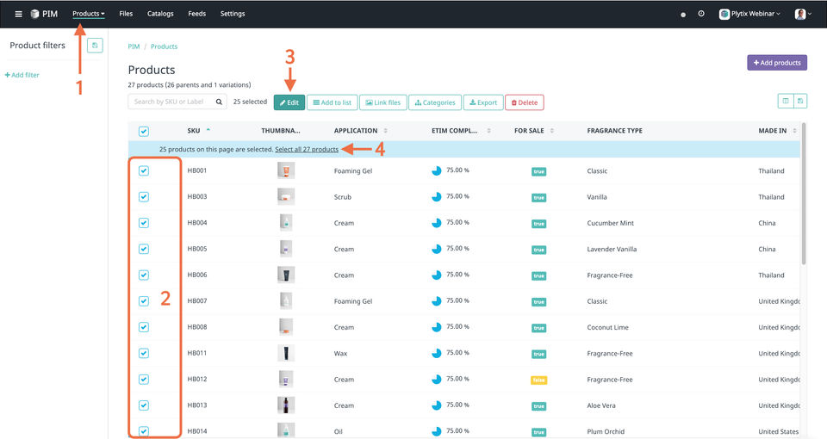Sort the ETIM COMPL column arrows
Viewport: 827px width, 439px height.
coord(489,131)
